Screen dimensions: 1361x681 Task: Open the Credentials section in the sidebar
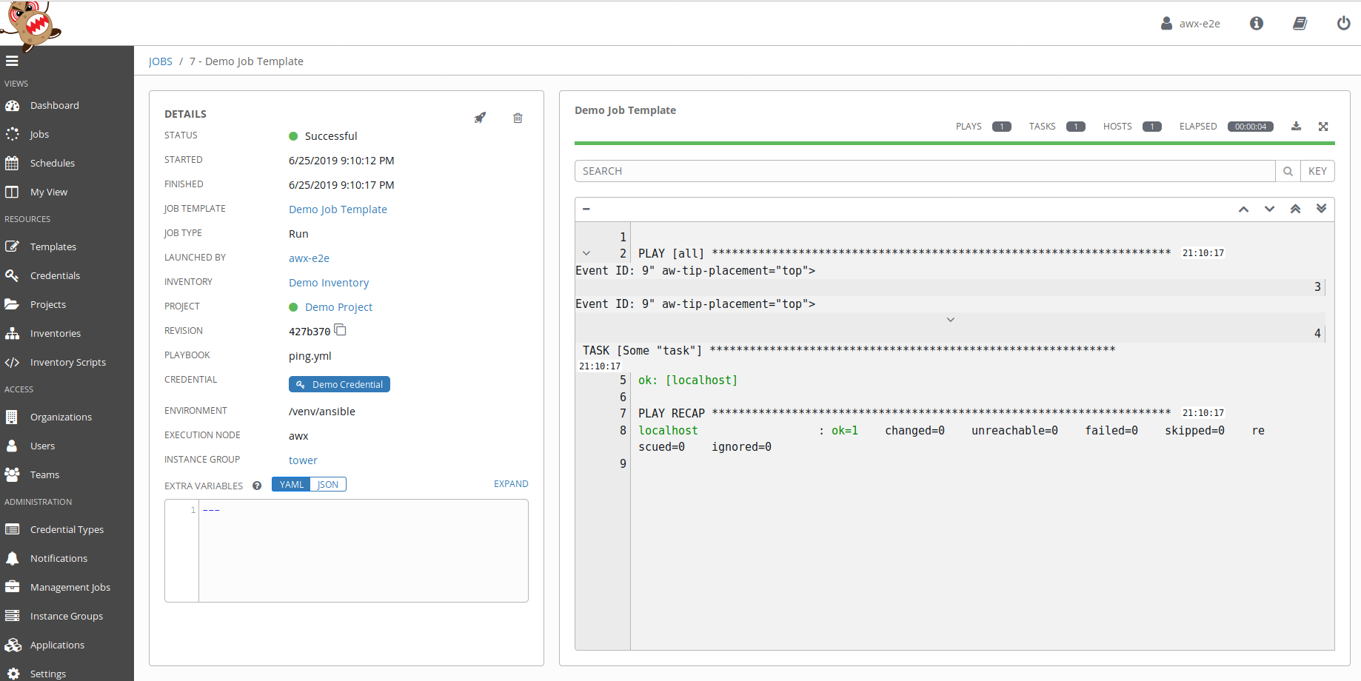click(53, 275)
